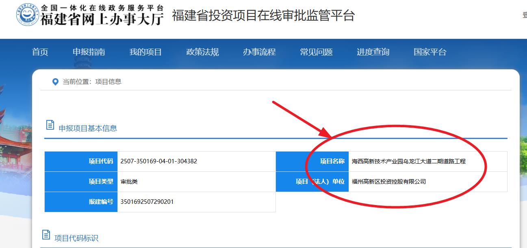
Task: Click the 项目（法人）单位 label cell
Action: coord(312,182)
